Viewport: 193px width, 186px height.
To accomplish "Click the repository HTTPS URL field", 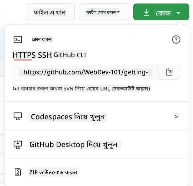I will click(86, 72).
